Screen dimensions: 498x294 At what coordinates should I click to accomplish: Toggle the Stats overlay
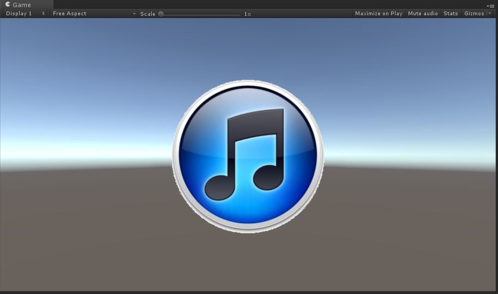451,13
